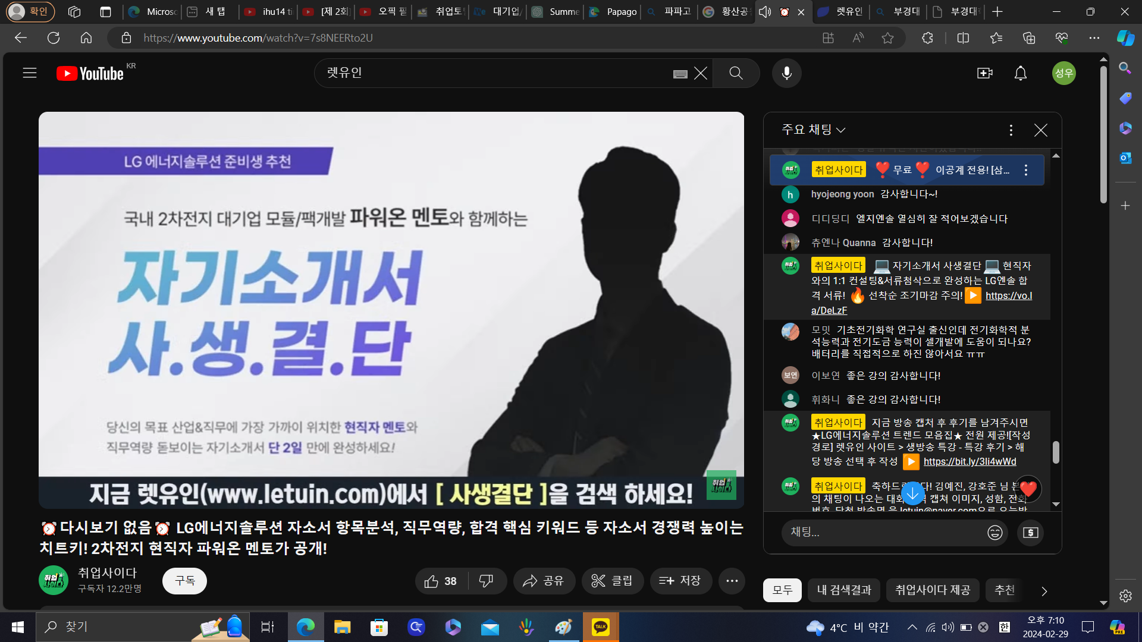Open the browser home page
Image resolution: width=1142 pixels, height=642 pixels.
(x=86, y=38)
